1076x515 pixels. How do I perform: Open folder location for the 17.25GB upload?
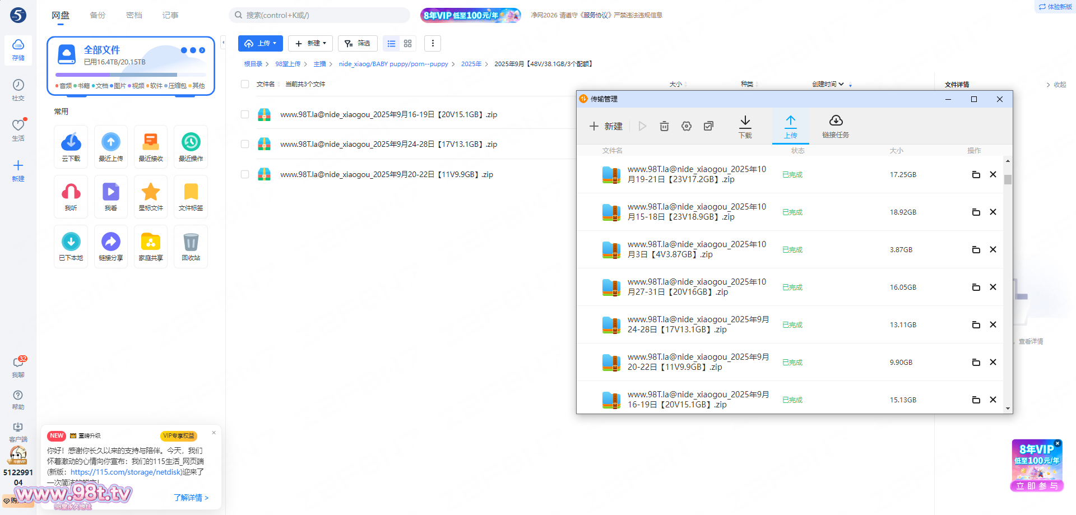coord(976,175)
